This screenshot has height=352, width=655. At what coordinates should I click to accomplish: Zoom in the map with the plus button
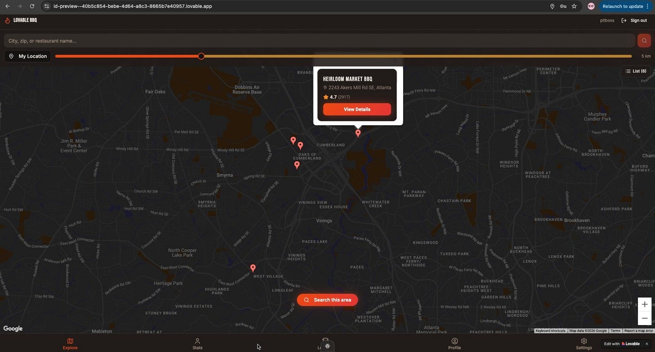point(645,304)
